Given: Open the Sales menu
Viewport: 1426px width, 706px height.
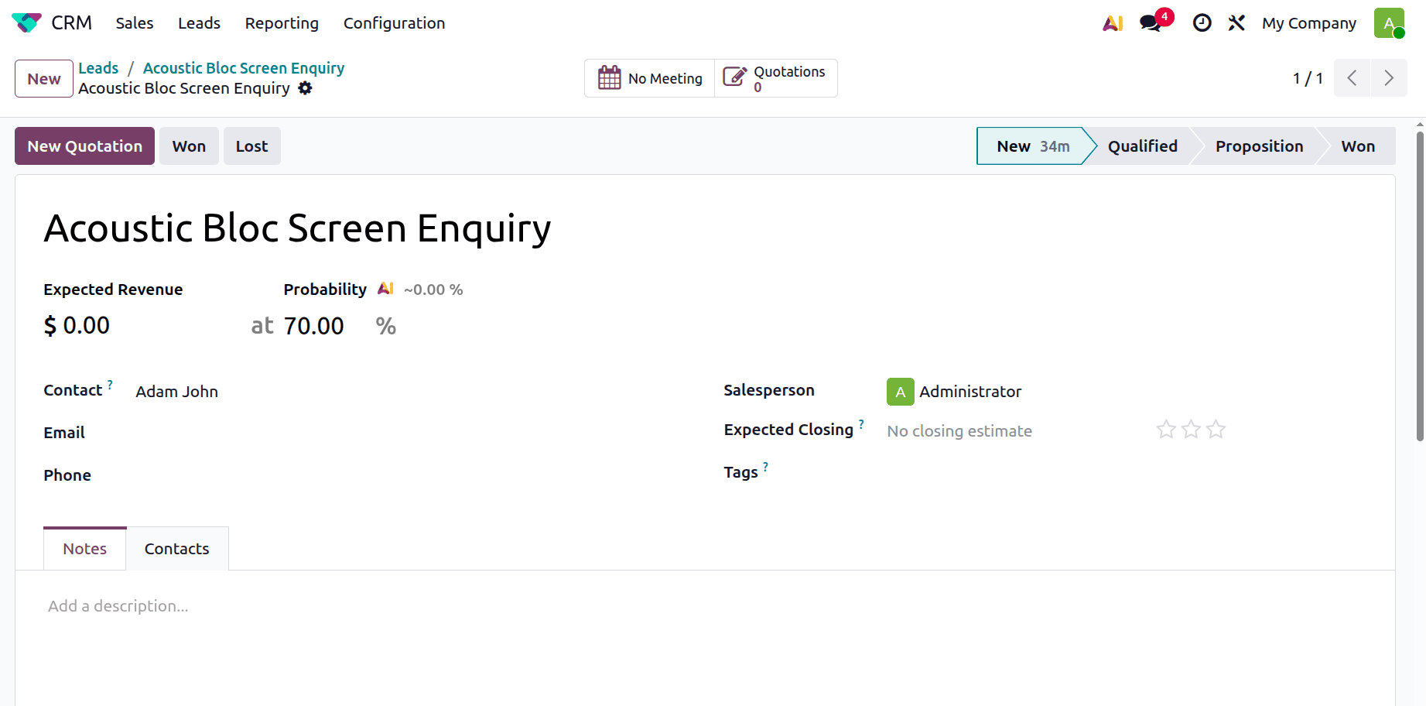Looking at the screenshot, I should [x=135, y=23].
